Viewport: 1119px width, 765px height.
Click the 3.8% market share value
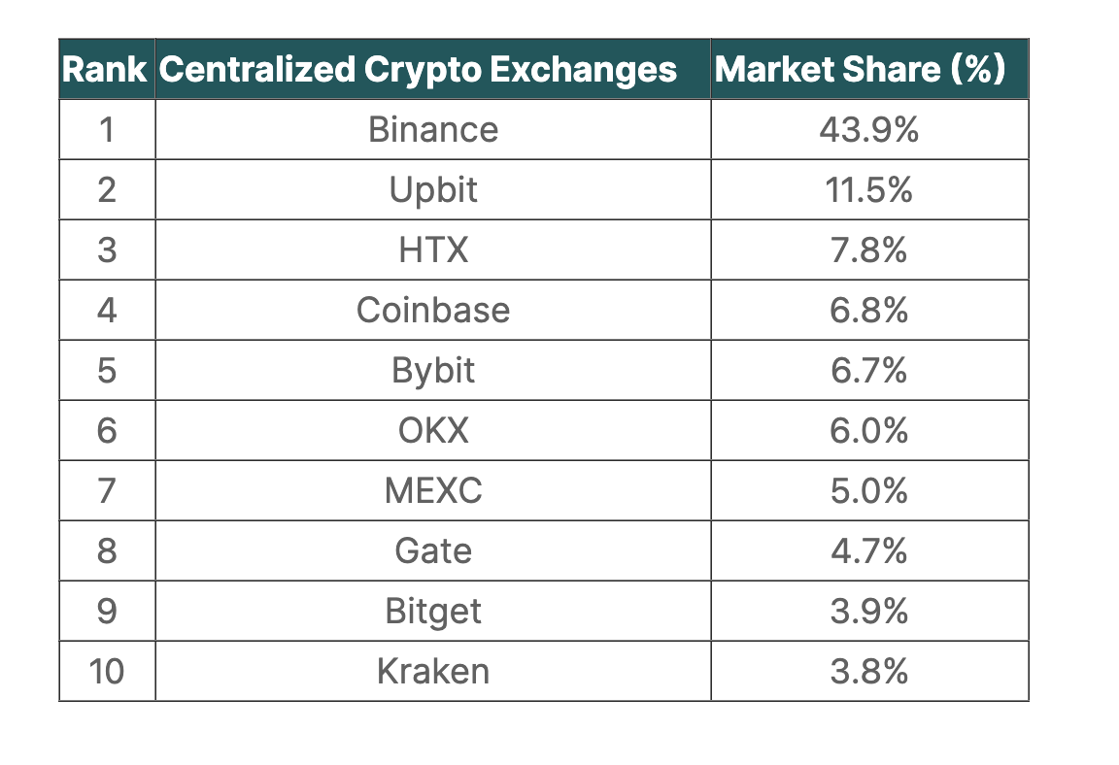tap(869, 672)
